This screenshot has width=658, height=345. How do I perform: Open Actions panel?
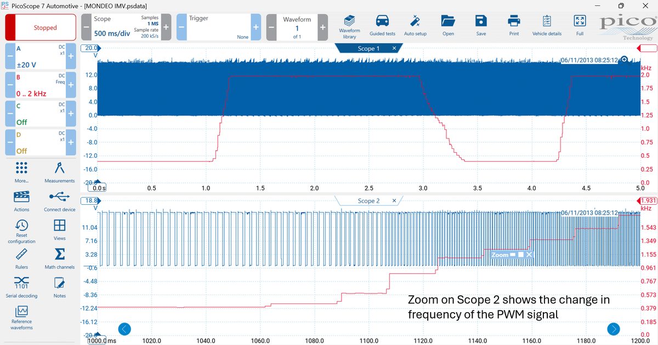[21, 201]
